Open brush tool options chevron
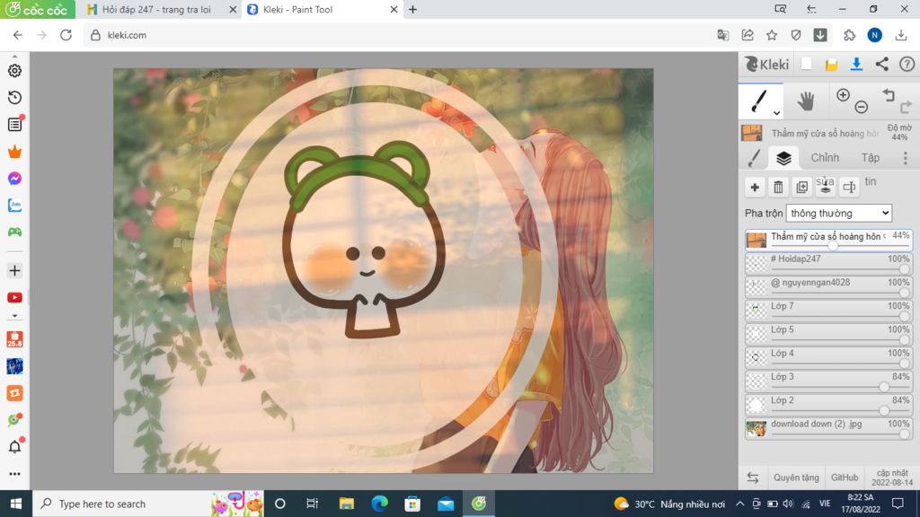This screenshot has height=517, width=920. pos(776,112)
